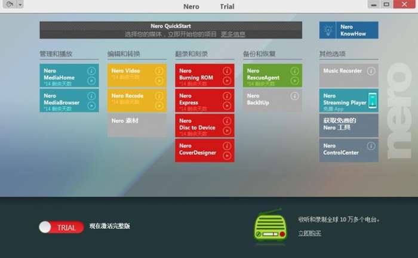The width and height of the screenshot is (418, 258).
Task: Start Nero Express with play icon
Action: point(227,105)
